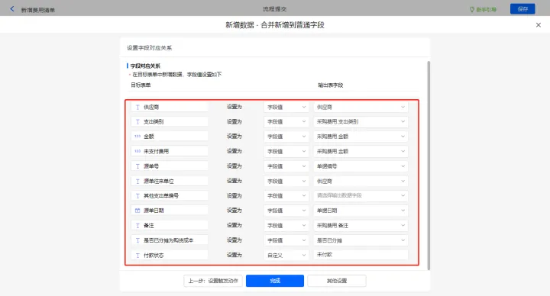Open the 字段值 dropdown in the 源单往来单位 row
Image resolution: width=550 pixels, height=296 pixels.
click(x=286, y=181)
